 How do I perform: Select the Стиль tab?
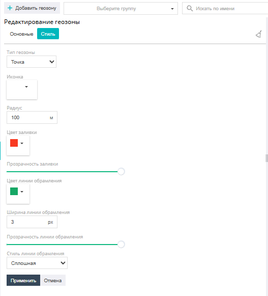(x=48, y=34)
